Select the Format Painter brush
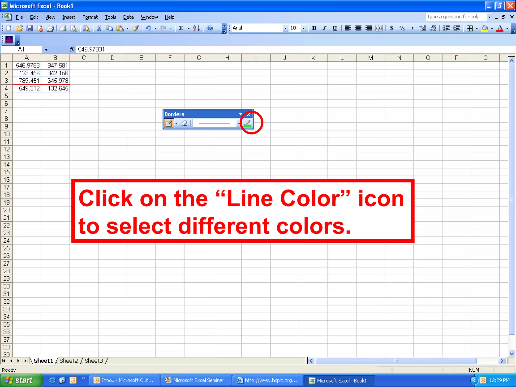Viewport: 516px width, 387px height. click(136, 28)
